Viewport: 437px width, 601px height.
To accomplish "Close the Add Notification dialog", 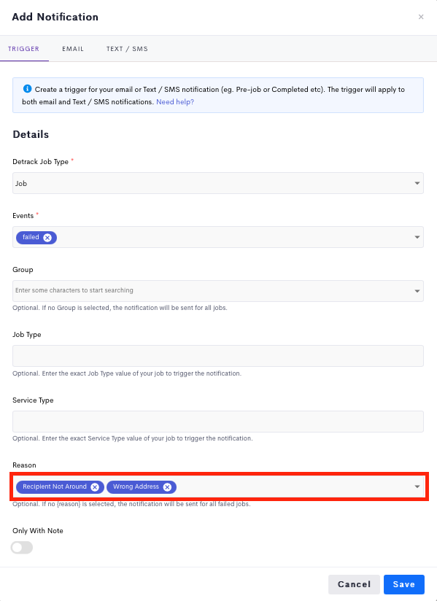I will tap(421, 17).
